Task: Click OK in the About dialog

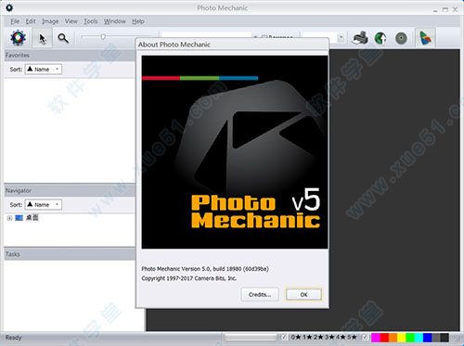Action: pyautogui.click(x=303, y=294)
